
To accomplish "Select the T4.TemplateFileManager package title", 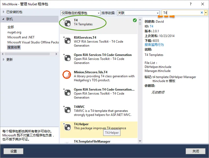I will pyautogui.click(x=92, y=141).
